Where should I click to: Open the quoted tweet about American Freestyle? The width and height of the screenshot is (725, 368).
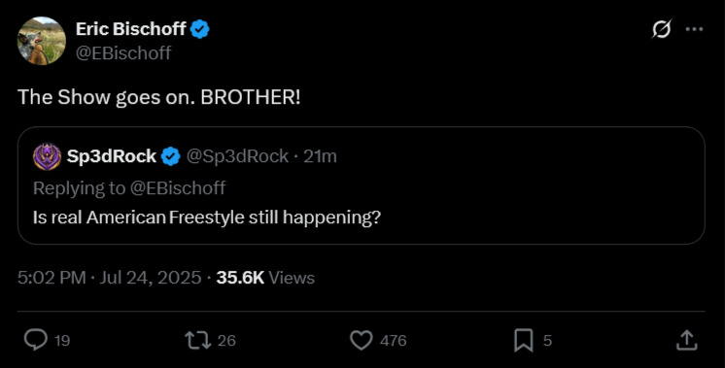coord(362,185)
